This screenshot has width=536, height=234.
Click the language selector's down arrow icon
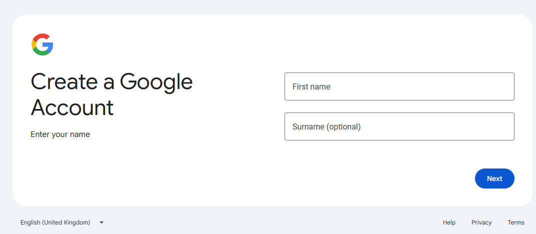tap(101, 222)
